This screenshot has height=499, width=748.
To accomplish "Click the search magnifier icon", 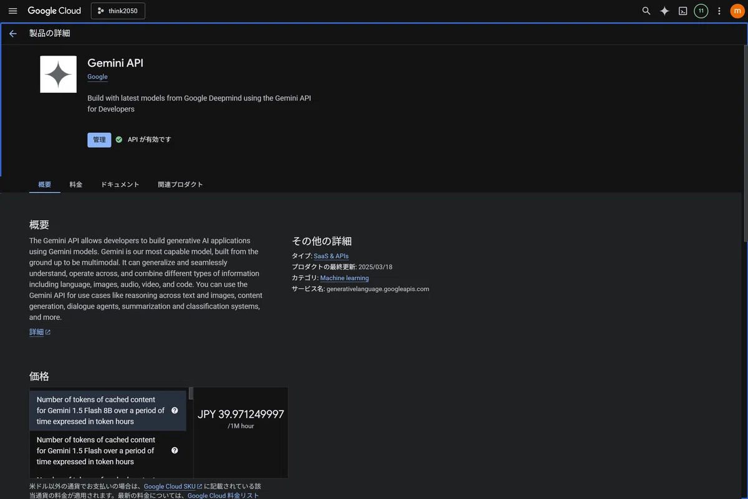I will point(646,11).
